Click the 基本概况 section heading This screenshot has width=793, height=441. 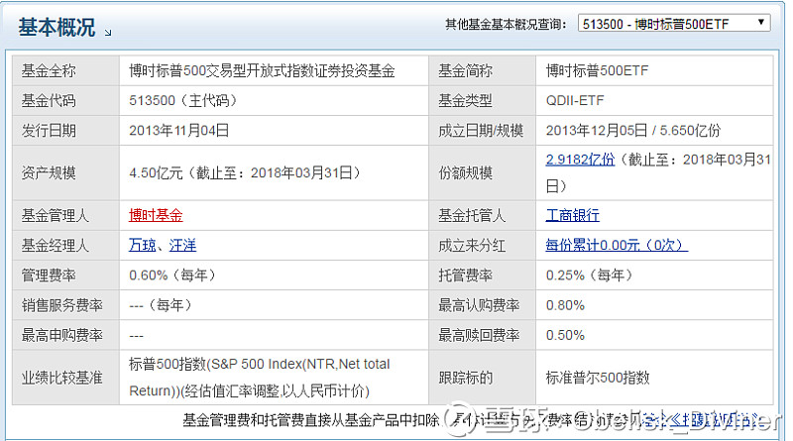(57, 28)
